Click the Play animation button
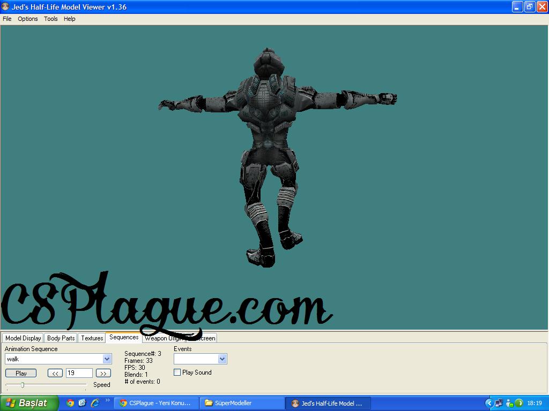 click(21, 373)
